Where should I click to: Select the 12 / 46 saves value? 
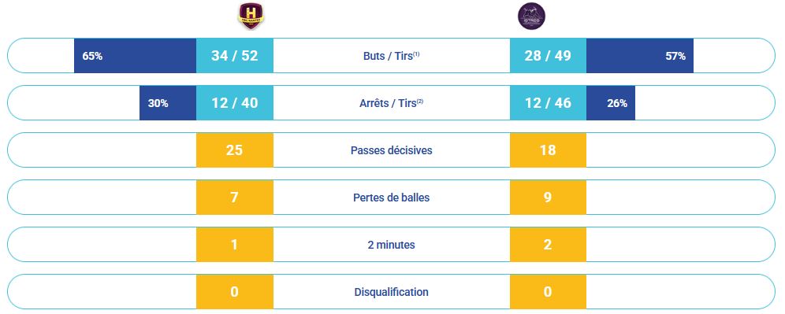point(548,103)
